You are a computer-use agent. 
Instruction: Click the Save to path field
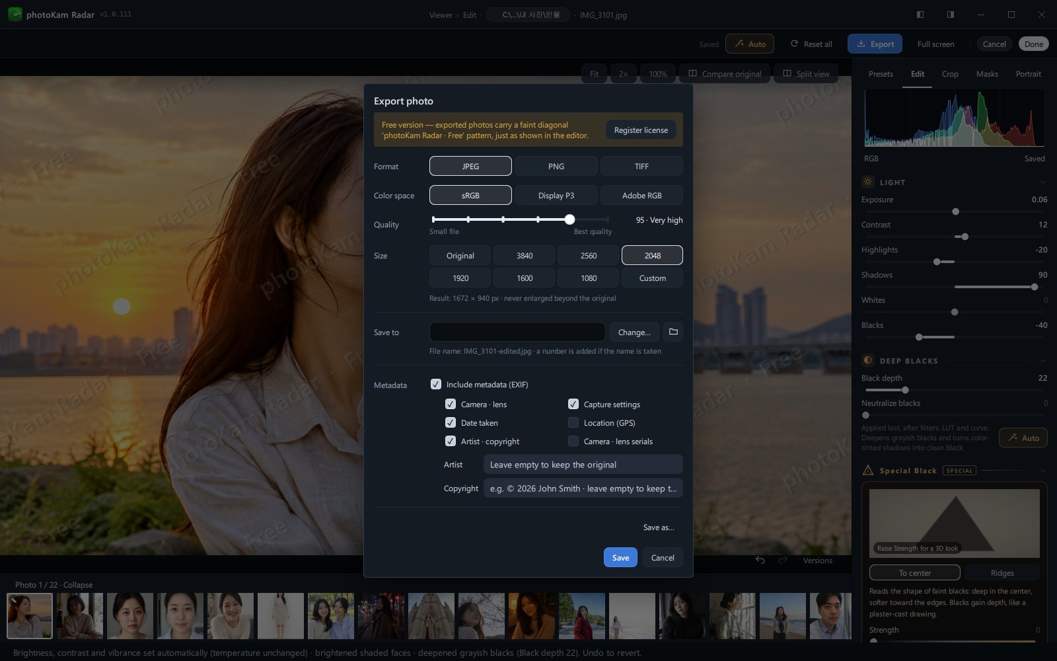click(x=517, y=332)
